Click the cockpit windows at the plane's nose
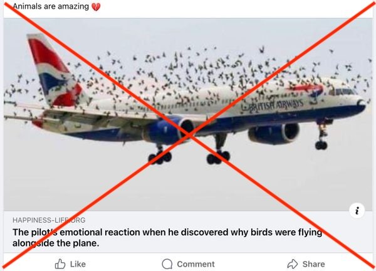 pos(343,92)
